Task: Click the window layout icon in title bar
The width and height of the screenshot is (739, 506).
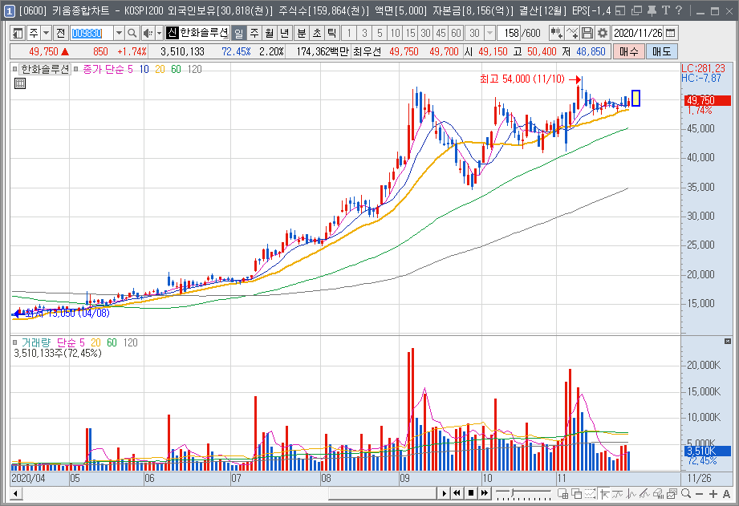Action: pos(621,10)
